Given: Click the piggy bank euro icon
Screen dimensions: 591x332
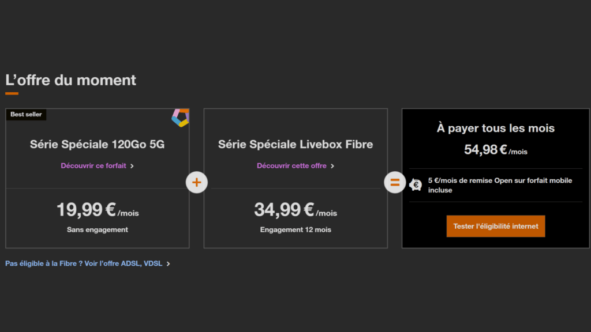Looking at the screenshot, I should tap(416, 185).
